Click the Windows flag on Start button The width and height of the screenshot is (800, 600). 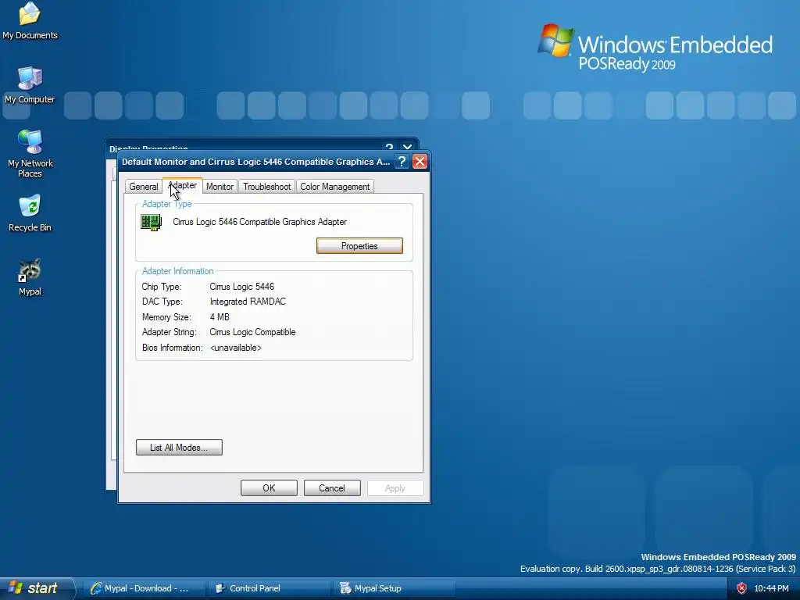pos(16,587)
